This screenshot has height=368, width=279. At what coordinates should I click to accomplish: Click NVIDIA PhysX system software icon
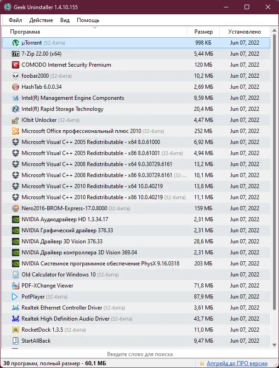[16, 263]
